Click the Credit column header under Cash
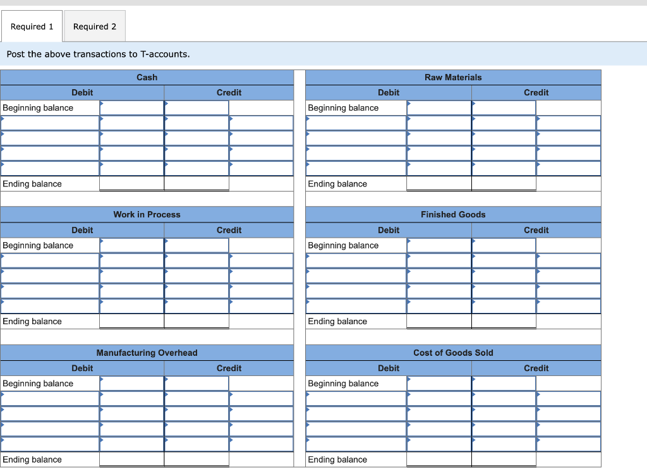The image size is (647, 474). click(x=229, y=92)
